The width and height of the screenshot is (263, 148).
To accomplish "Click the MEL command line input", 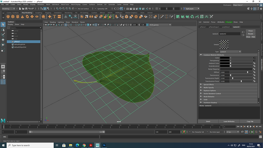I will (53, 137).
